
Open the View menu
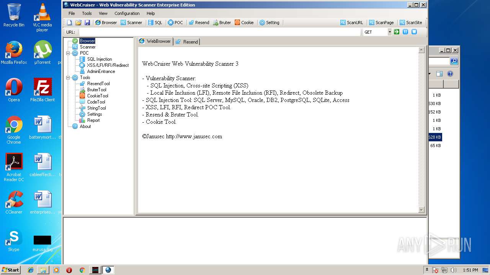click(103, 13)
